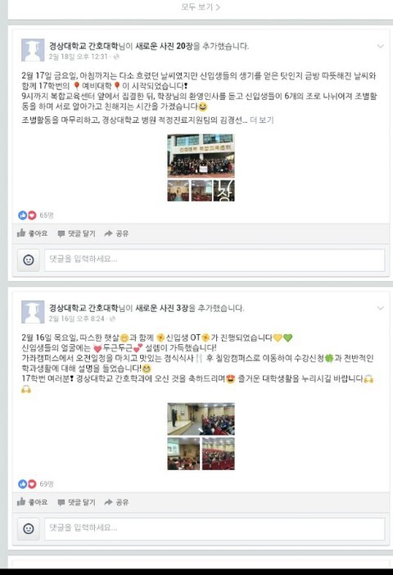Open the large group photo thumbnail in the first post
Screen dimensions: 393x575
tap(201, 156)
